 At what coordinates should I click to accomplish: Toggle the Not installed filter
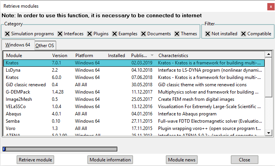208,34
